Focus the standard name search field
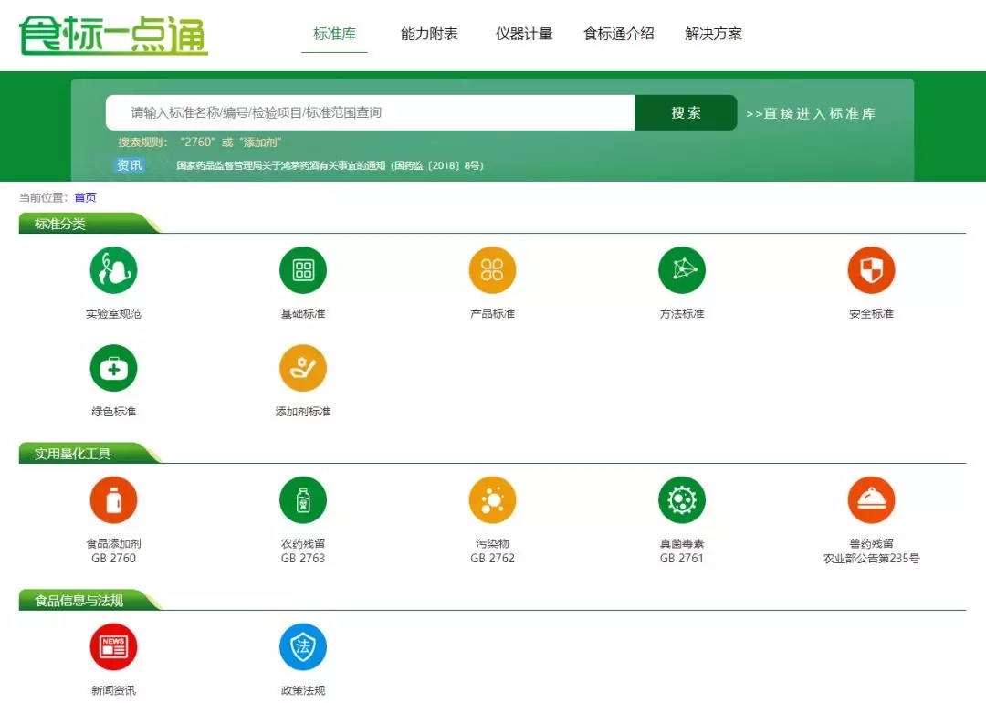 [371, 112]
